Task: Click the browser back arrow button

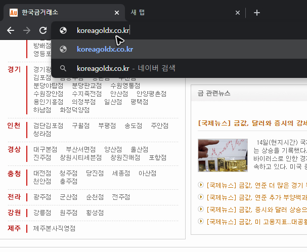Action: (11, 30)
